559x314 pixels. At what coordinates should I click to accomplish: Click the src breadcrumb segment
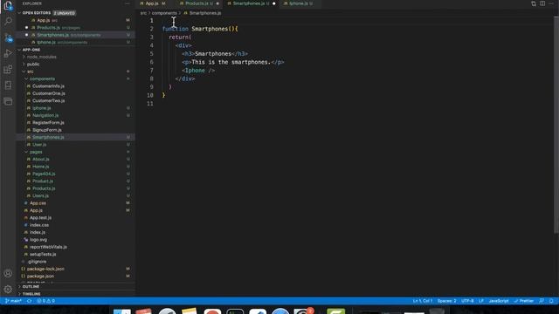143,13
